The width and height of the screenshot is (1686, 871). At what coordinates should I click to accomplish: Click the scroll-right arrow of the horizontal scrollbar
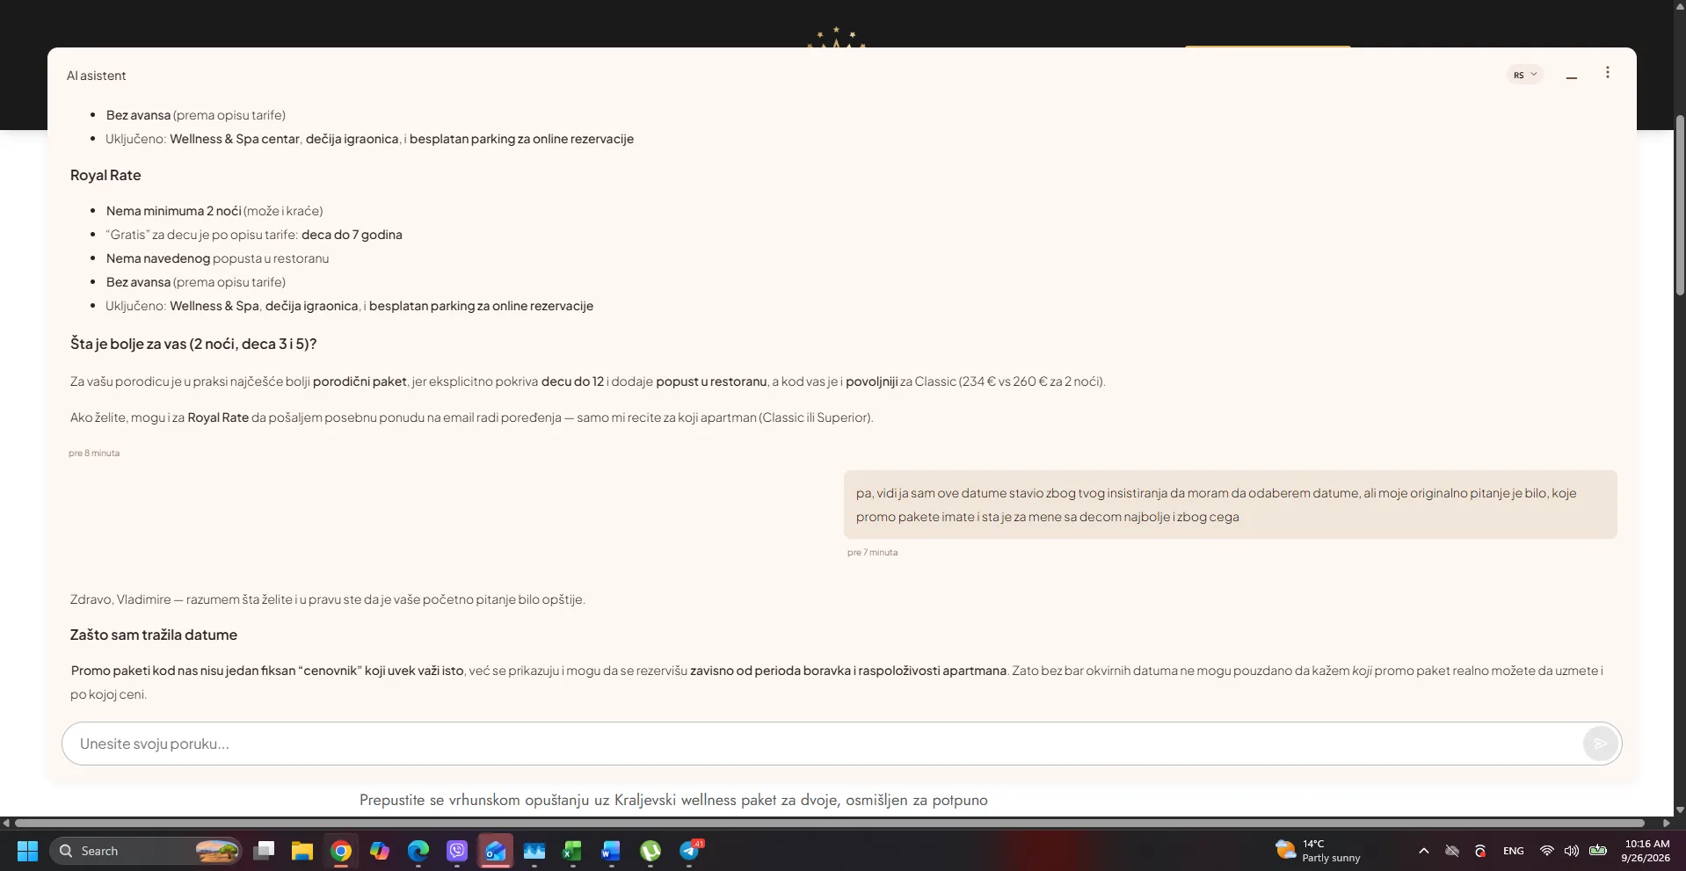click(1667, 824)
